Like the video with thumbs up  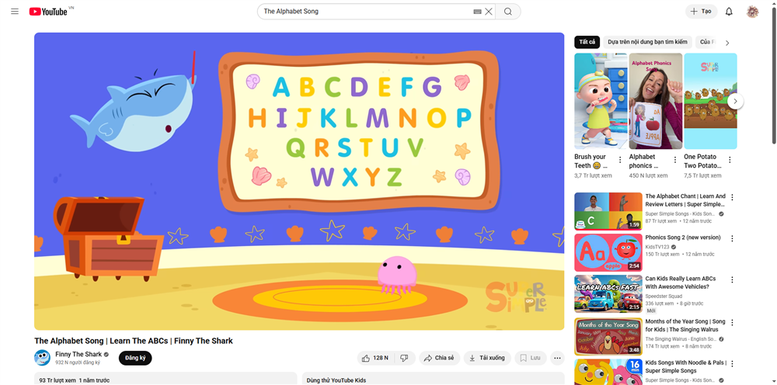tap(375, 358)
